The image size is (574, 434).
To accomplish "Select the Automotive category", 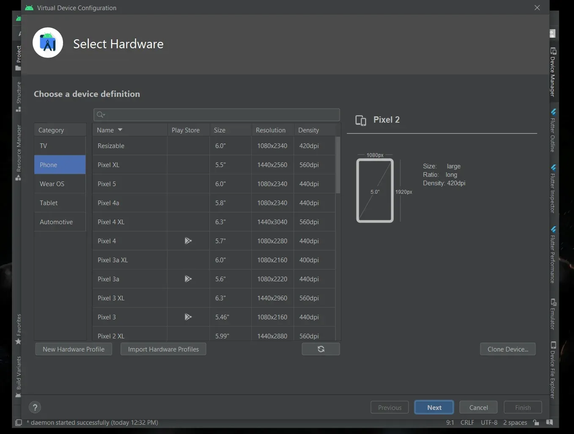I will pyautogui.click(x=60, y=222).
